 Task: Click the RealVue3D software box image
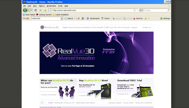point(106,91)
